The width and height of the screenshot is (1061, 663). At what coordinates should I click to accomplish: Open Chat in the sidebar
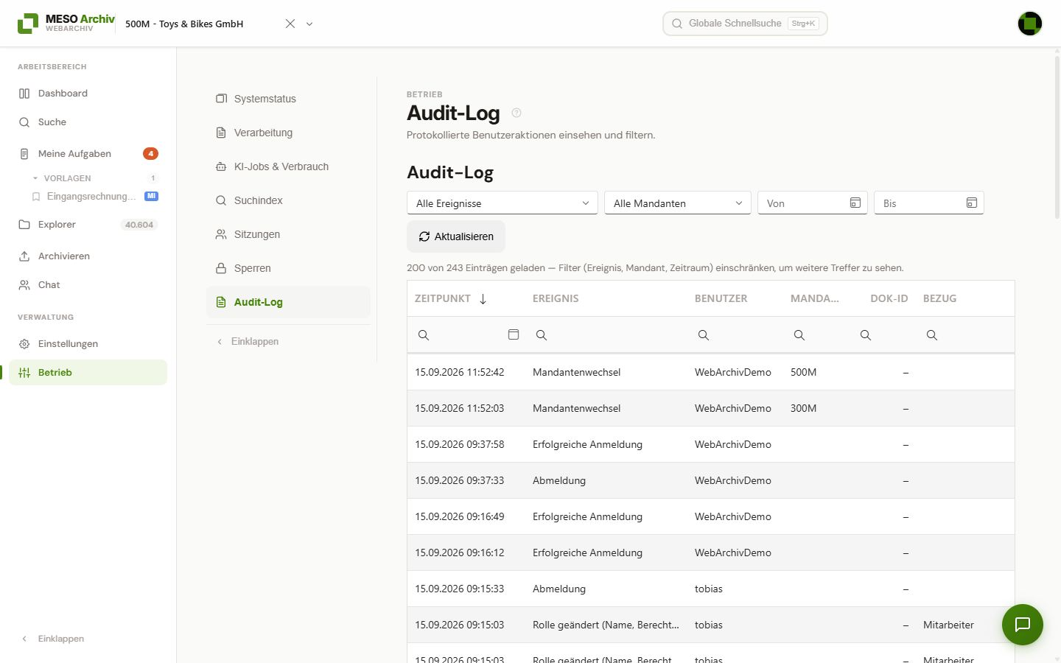(x=88, y=285)
